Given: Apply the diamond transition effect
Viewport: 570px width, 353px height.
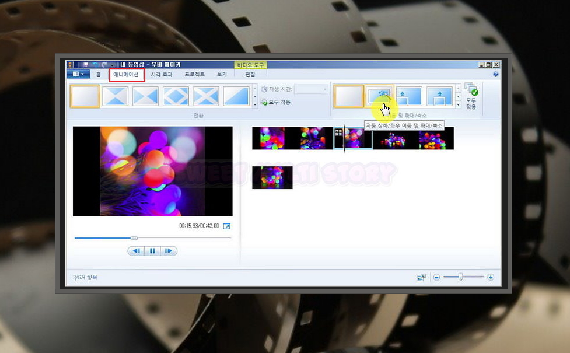Looking at the screenshot, I should (x=176, y=96).
